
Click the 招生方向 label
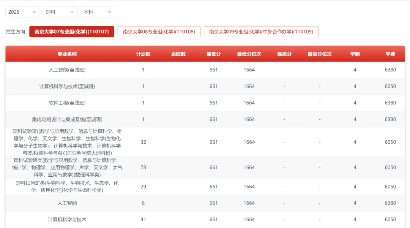point(16,32)
